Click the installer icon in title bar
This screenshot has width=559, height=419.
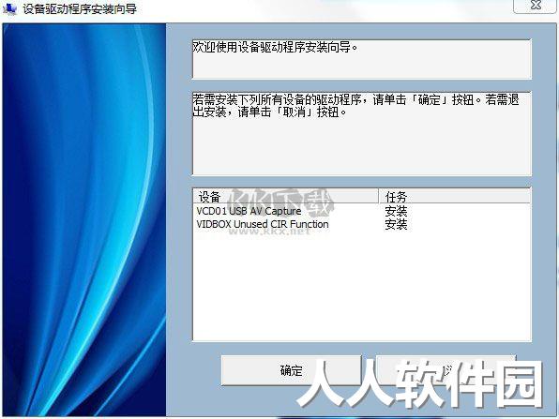9,8
